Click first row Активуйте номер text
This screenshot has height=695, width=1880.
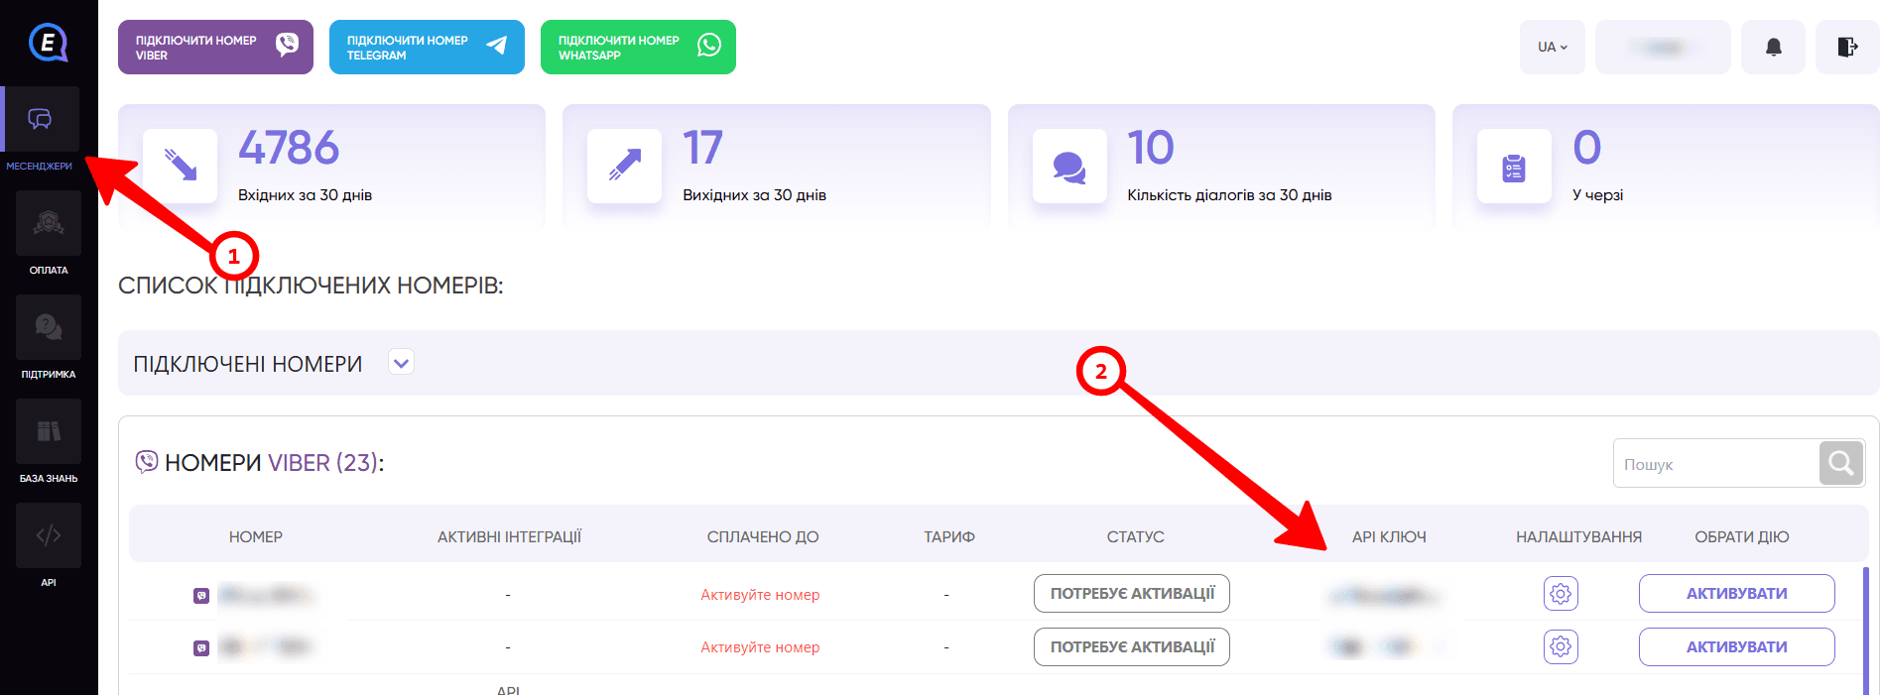[x=760, y=595]
